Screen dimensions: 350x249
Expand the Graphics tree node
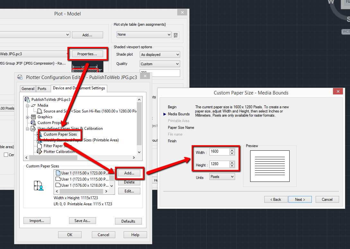[x=27, y=117]
